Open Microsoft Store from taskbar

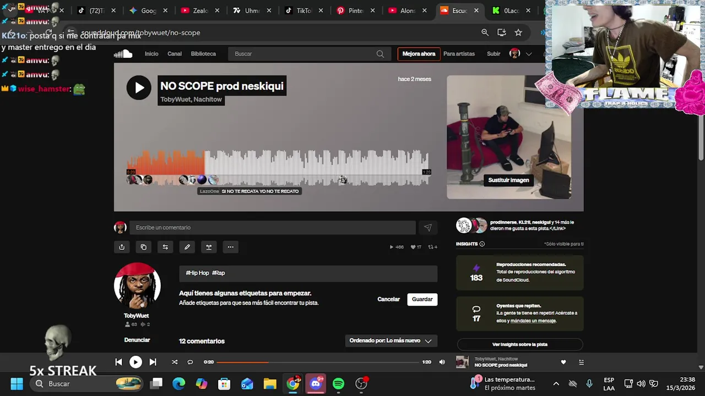click(x=224, y=383)
